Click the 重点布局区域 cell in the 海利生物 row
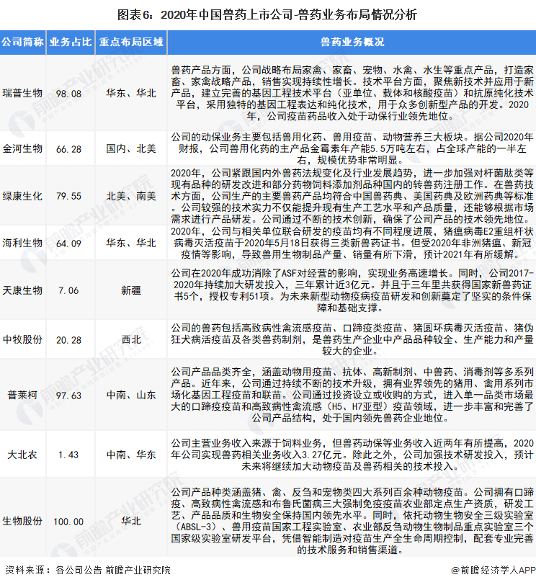The image size is (536, 585). 131,243
